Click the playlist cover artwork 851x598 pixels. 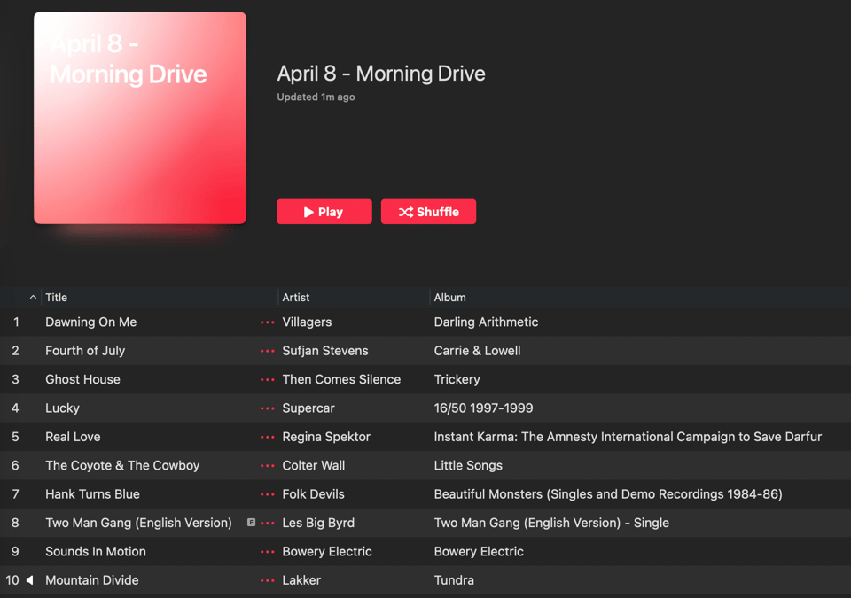(x=140, y=118)
